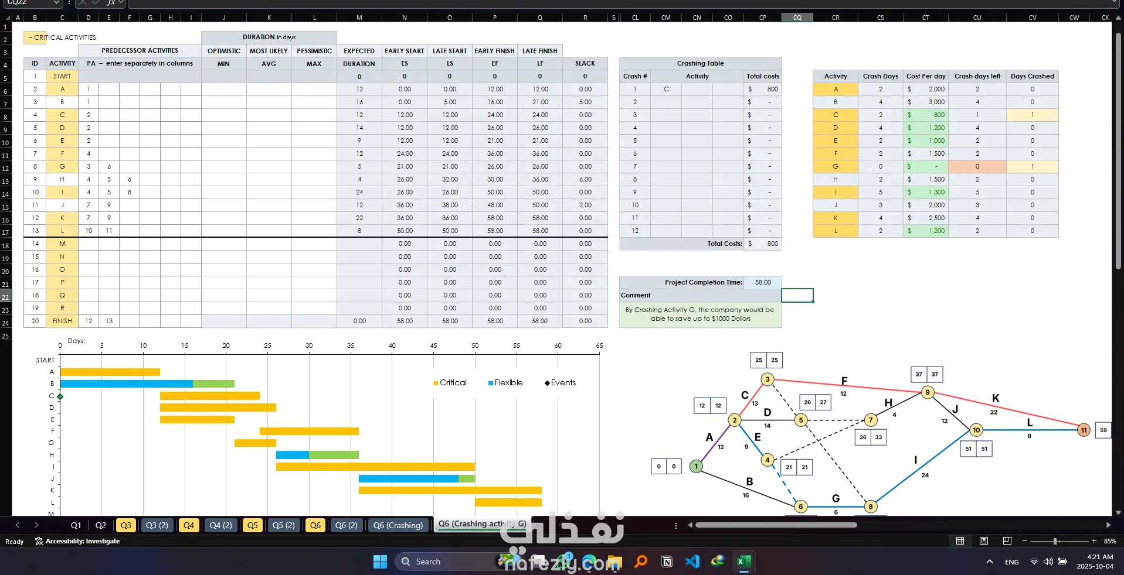This screenshot has height=575, width=1124.
Task: Click the horizontal scroll right arrow
Action: [1108, 525]
